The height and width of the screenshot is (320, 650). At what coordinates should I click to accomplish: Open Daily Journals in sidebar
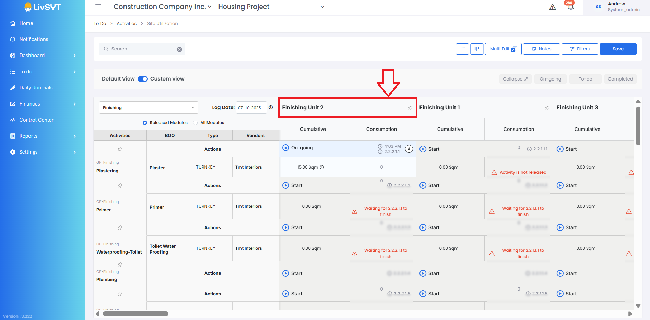[36, 88]
